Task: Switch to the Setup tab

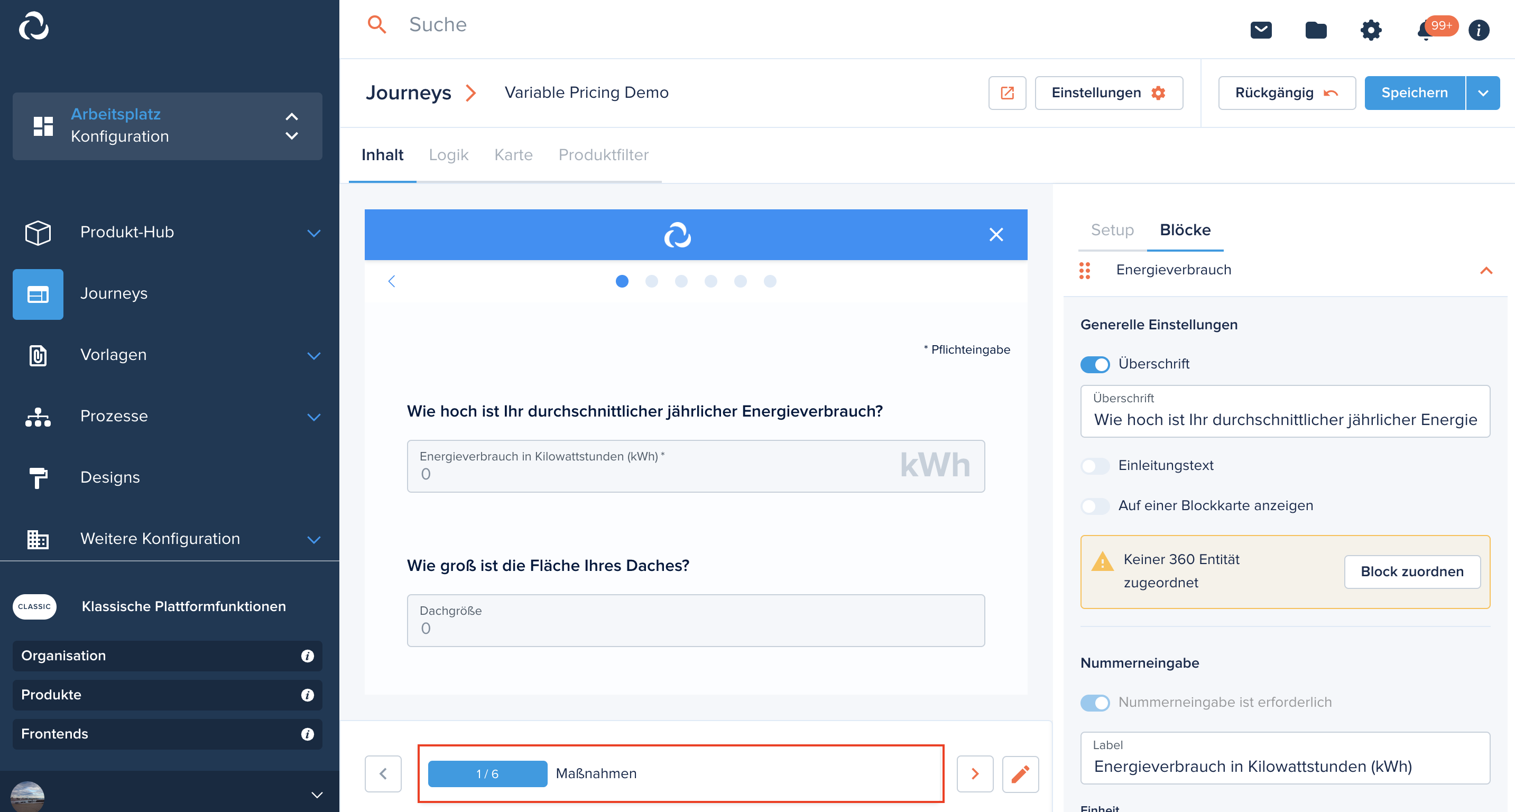Action: tap(1112, 229)
